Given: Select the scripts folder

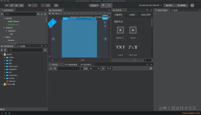Looking at the screenshot, I should (x=11, y=78).
